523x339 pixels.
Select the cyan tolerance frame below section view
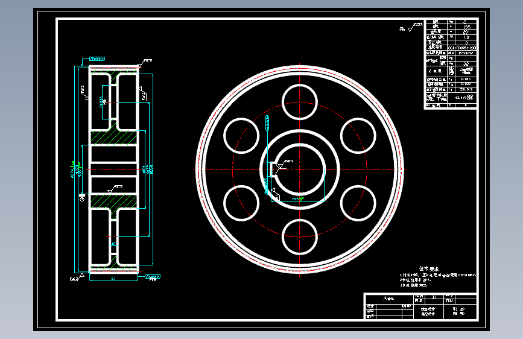(153, 277)
